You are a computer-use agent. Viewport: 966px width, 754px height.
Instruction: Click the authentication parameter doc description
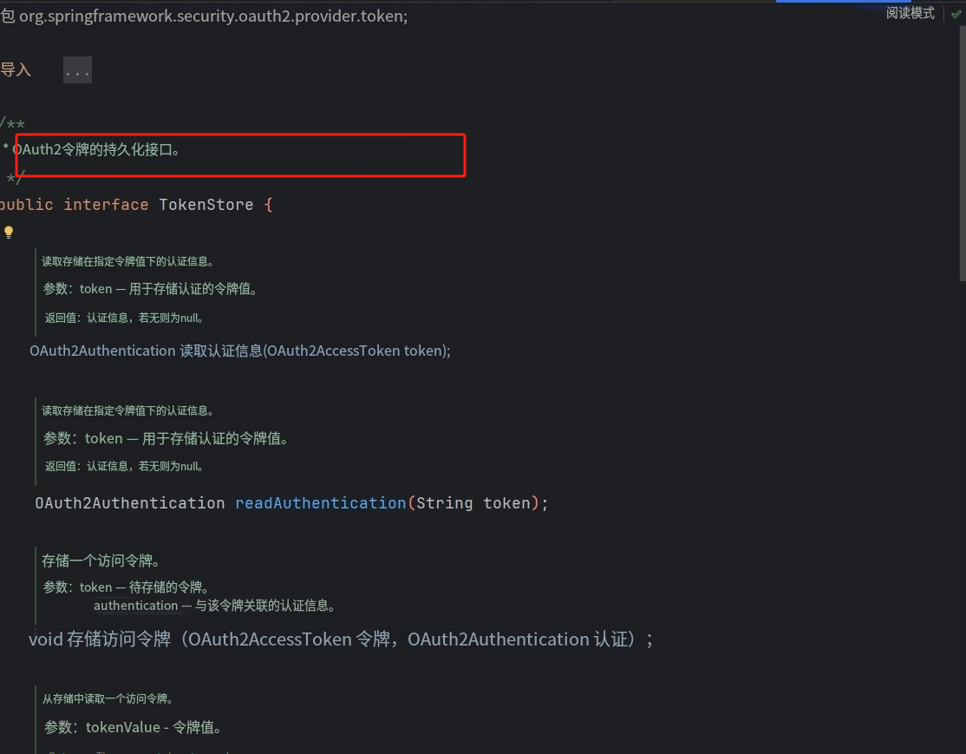214,606
